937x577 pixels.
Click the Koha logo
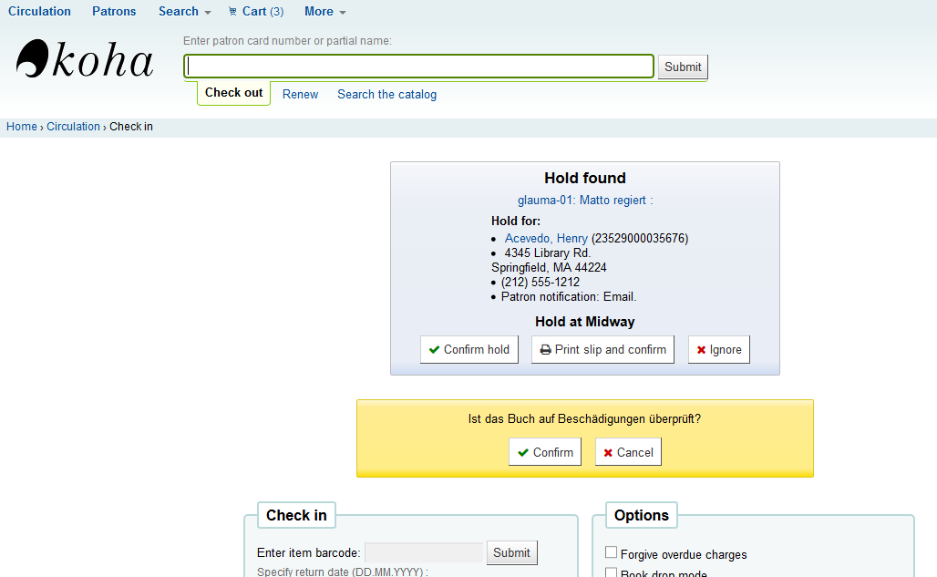click(x=85, y=60)
